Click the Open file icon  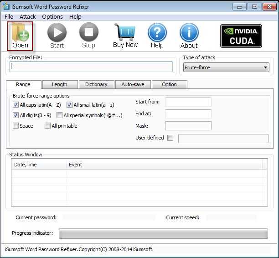[x=20, y=36]
